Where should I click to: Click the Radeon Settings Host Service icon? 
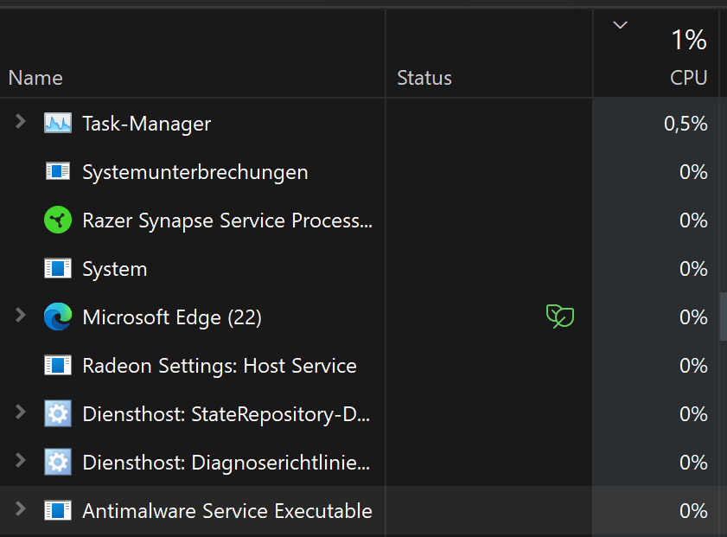tap(58, 366)
